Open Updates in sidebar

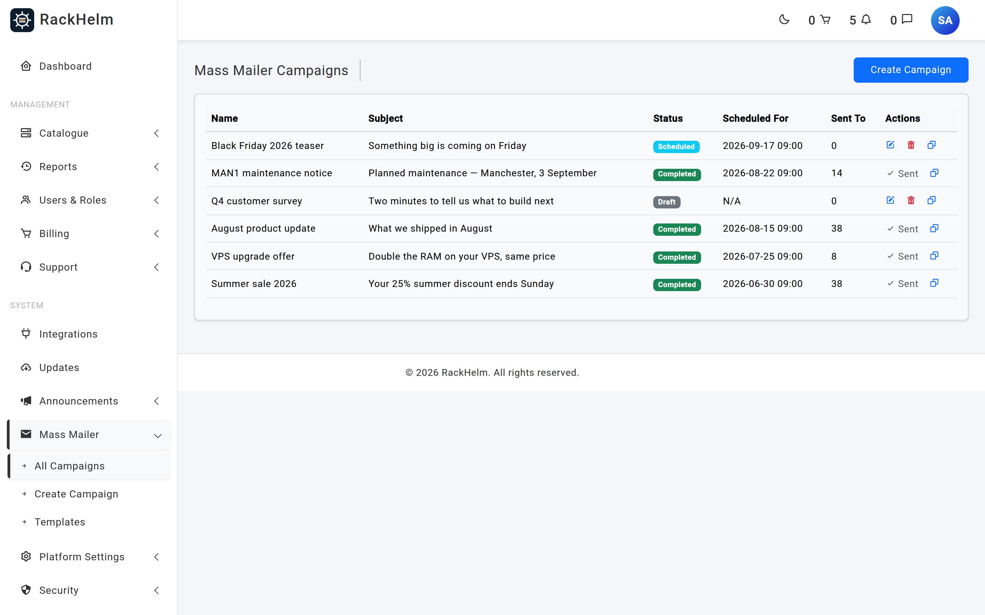tap(89, 367)
